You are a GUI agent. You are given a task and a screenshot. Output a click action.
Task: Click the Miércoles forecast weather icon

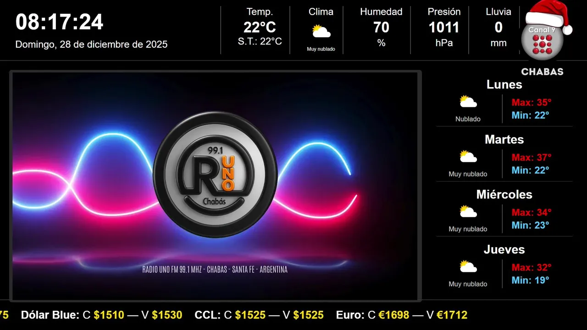[468, 212]
